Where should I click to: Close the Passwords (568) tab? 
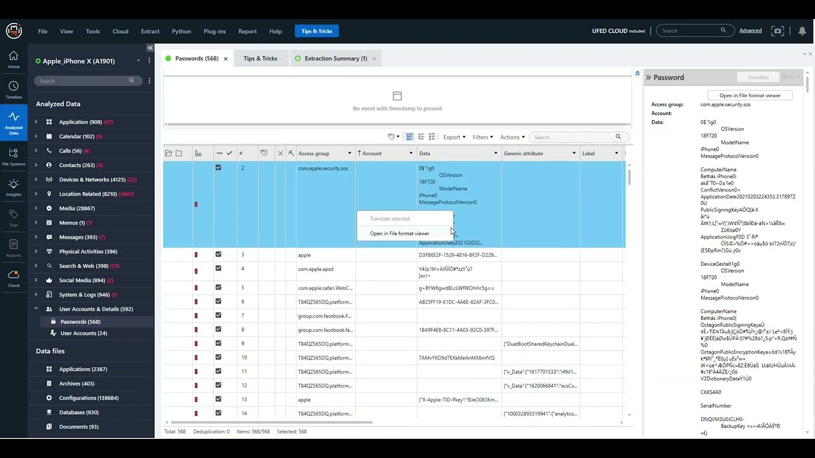point(225,59)
